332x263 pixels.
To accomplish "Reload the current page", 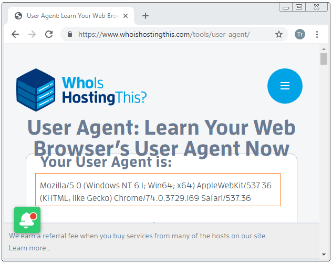I will pos(49,34).
